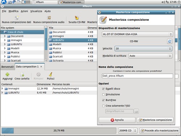The height and width of the screenshot is (136, 181).
Task: Open the Velocità speed dropdown
Action: pyautogui.click(x=143, y=49)
